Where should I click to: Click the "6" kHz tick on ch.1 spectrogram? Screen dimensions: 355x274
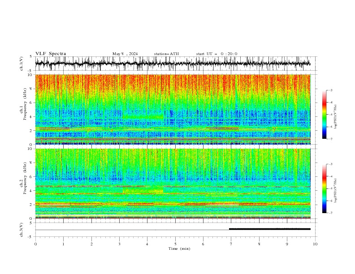tap(31, 103)
